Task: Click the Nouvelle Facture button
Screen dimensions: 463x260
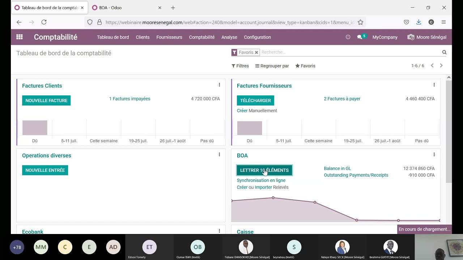Action: 46,100
